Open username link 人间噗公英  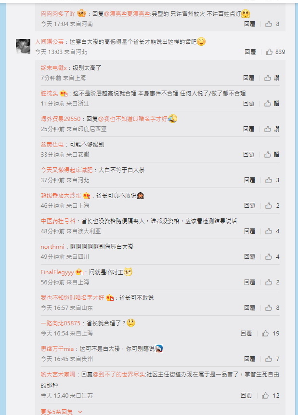pyautogui.click(x=50, y=42)
